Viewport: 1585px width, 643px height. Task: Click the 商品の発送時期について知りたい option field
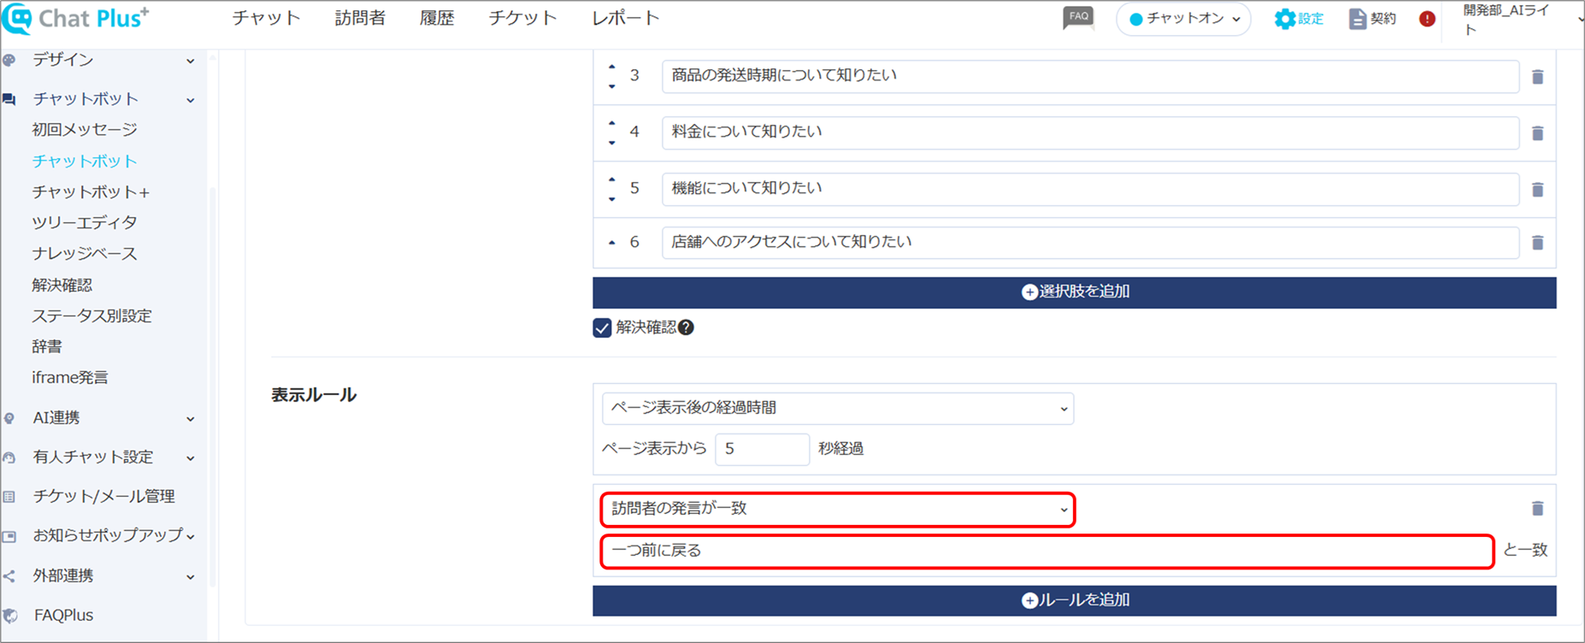click(x=1090, y=76)
